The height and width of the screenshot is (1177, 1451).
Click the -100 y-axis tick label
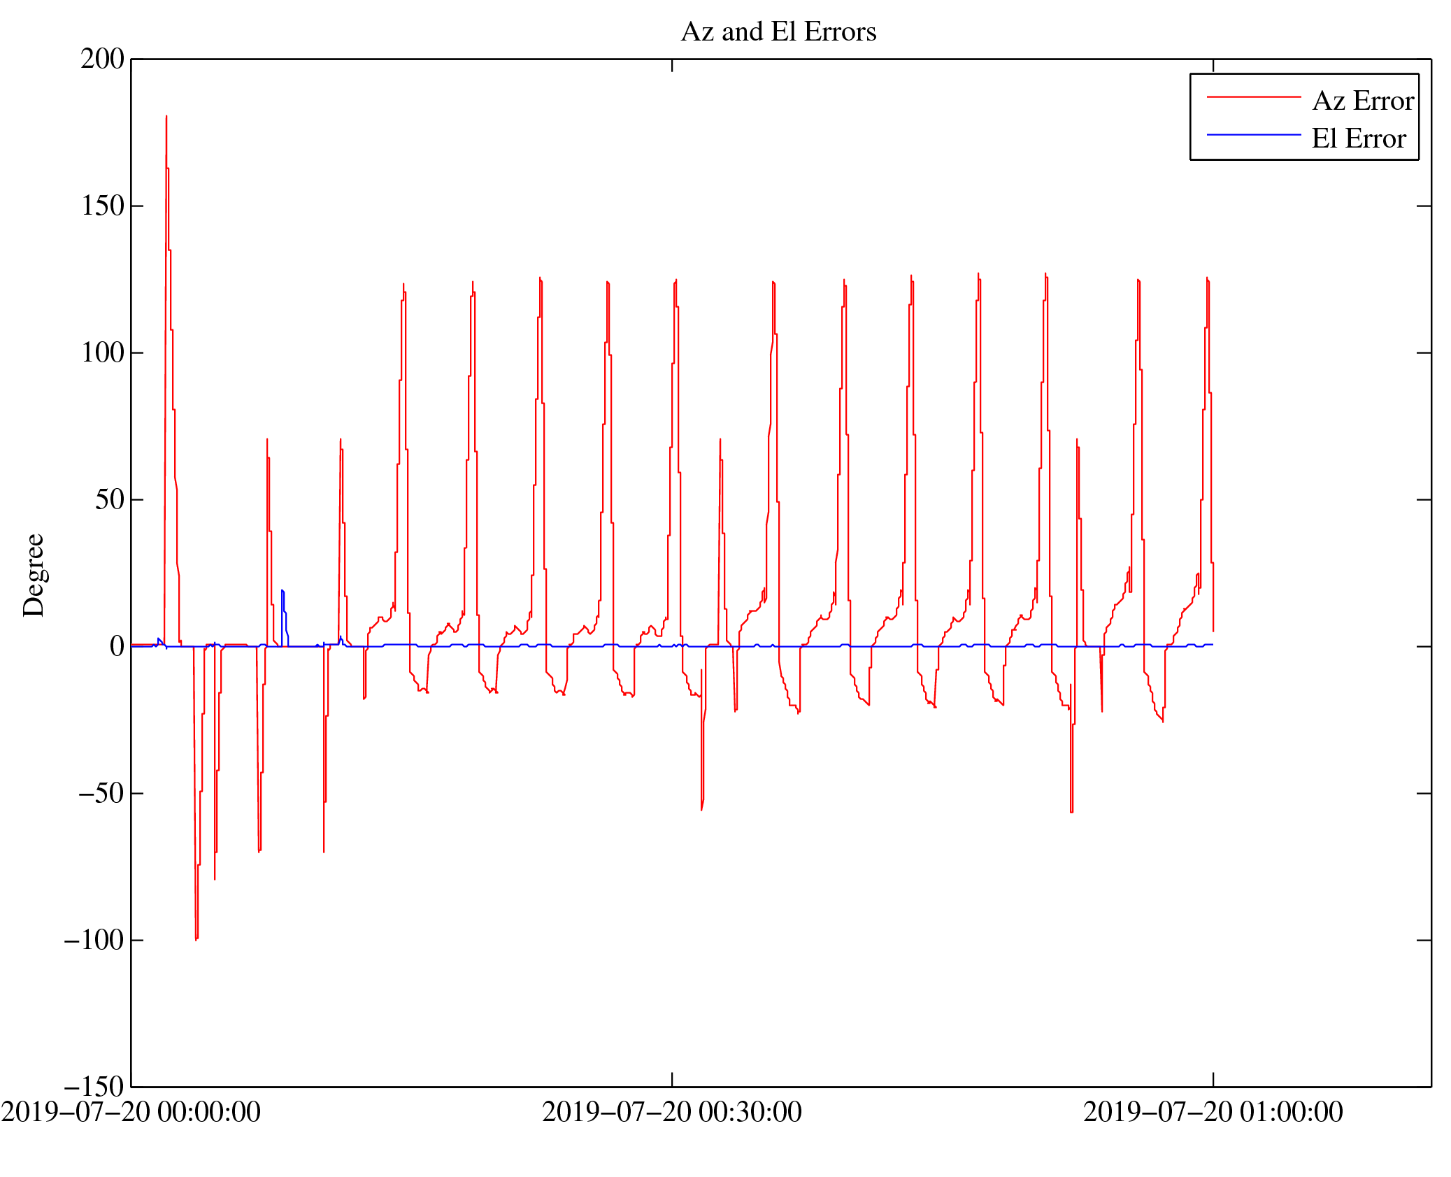pos(94,940)
